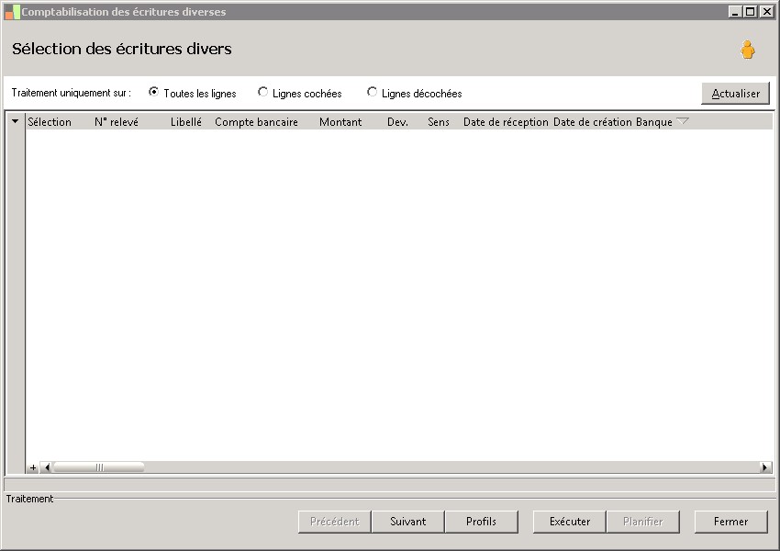Click the Date de création column header
Viewport: 780px width, 551px height.
pyautogui.click(x=593, y=122)
